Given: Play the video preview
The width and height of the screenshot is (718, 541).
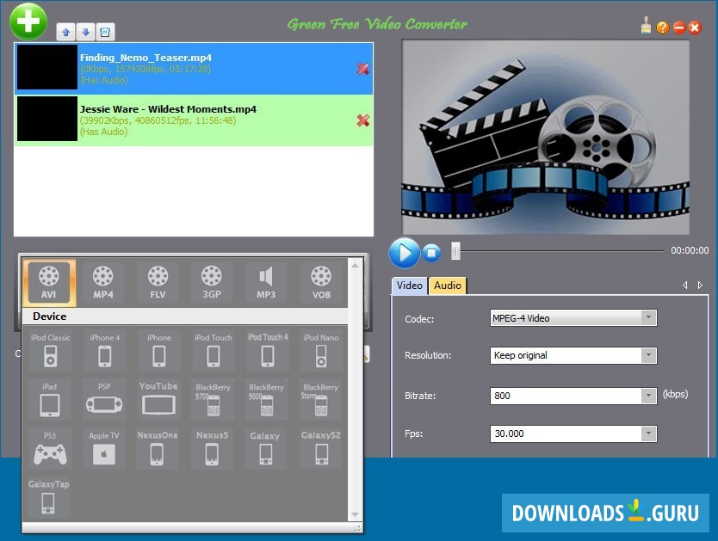Looking at the screenshot, I should [405, 252].
